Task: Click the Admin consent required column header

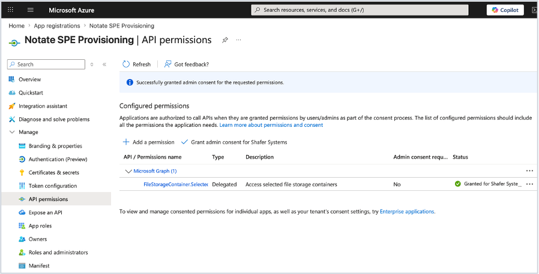Action: pyautogui.click(x=420, y=157)
